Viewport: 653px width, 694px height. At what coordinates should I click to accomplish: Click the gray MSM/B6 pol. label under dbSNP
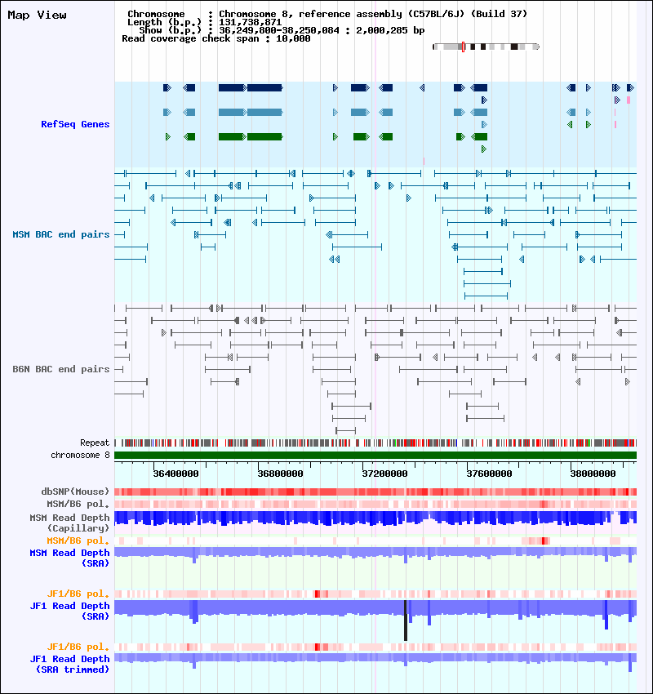78,504
